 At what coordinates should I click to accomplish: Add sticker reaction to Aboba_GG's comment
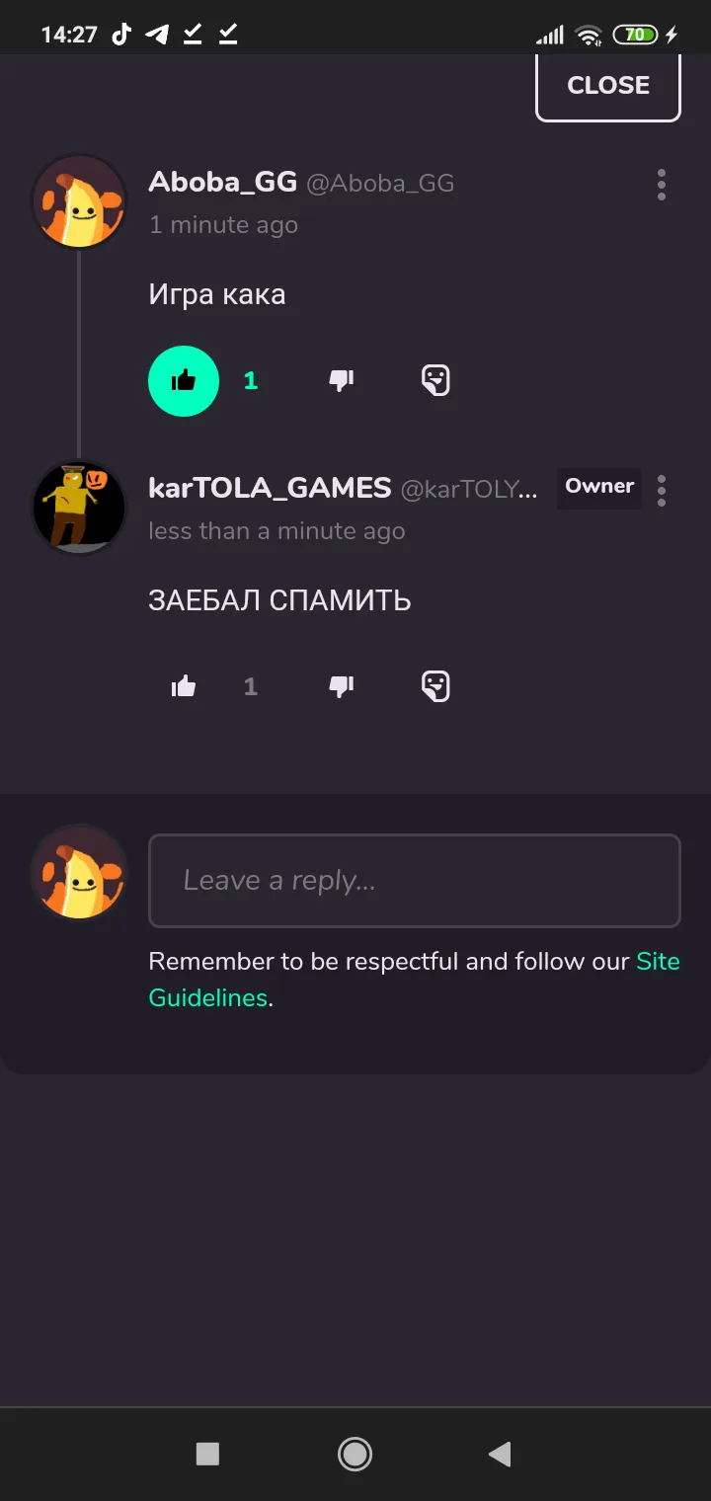pos(435,381)
